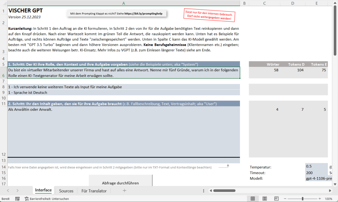Click the '2. Schritt' header row
The width and height of the screenshot is (338, 202).
point(124,104)
